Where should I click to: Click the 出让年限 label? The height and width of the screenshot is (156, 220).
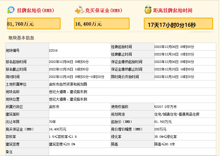coord(13,122)
